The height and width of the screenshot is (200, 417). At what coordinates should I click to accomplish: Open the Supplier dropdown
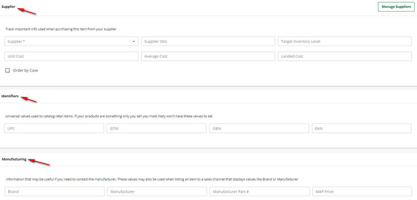[71, 41]
